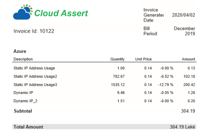Click the -12.79 % discount value
This screenshot has width=204, height=132.
point(165,85)
